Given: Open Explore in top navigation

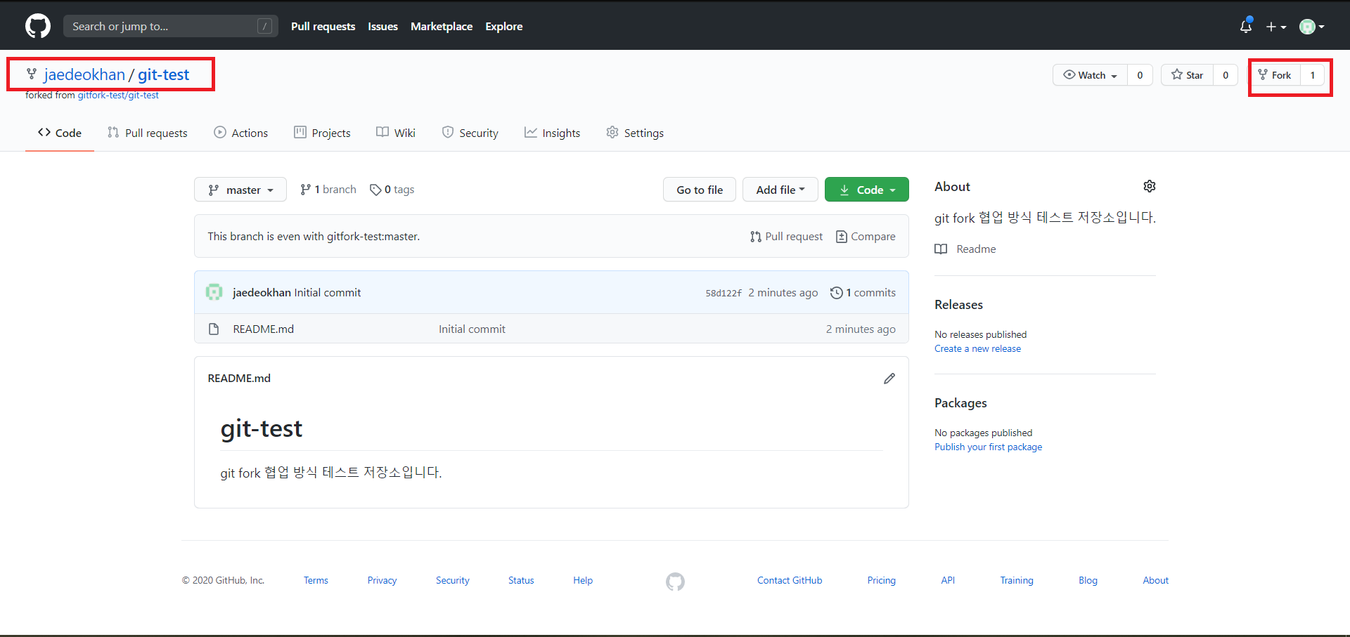Looking at the screenshot, I should point(504,26).
